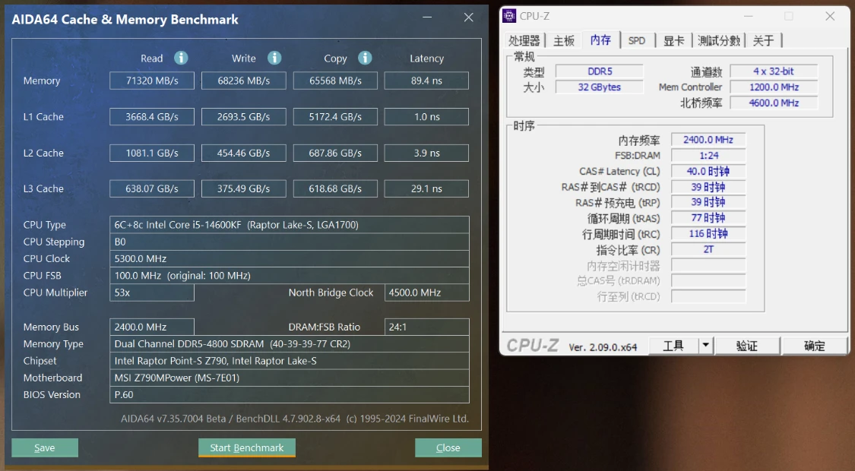Click the Write info icon in AIDA64
Viewport: 855px width, 471px height.
(274, 58)
